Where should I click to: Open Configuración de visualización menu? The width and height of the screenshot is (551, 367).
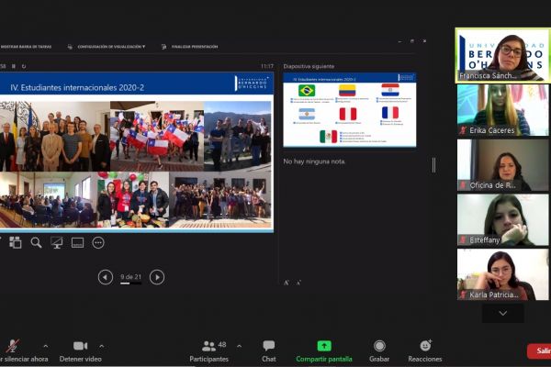110,46
